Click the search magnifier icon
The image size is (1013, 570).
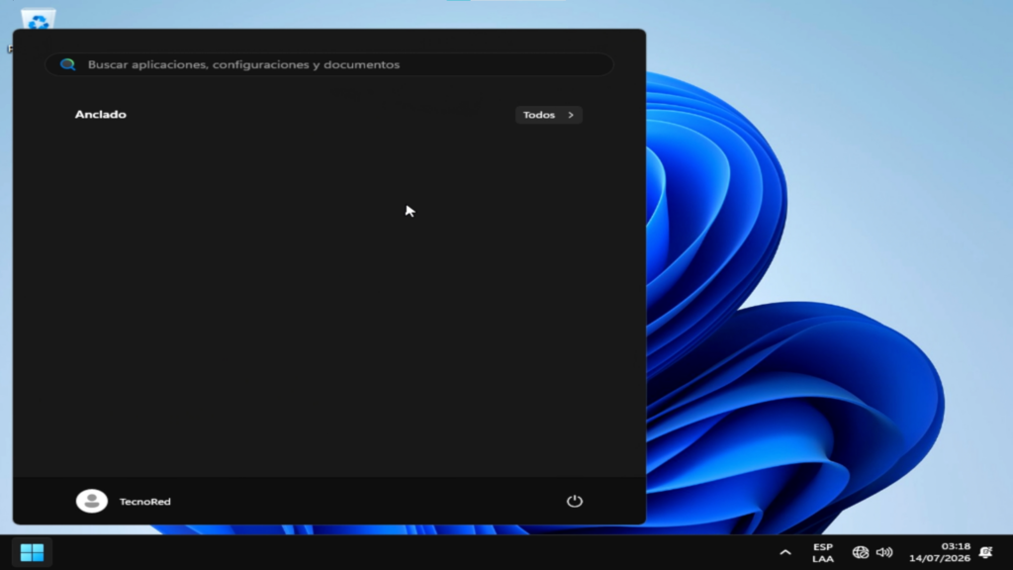tap(68, 64)
